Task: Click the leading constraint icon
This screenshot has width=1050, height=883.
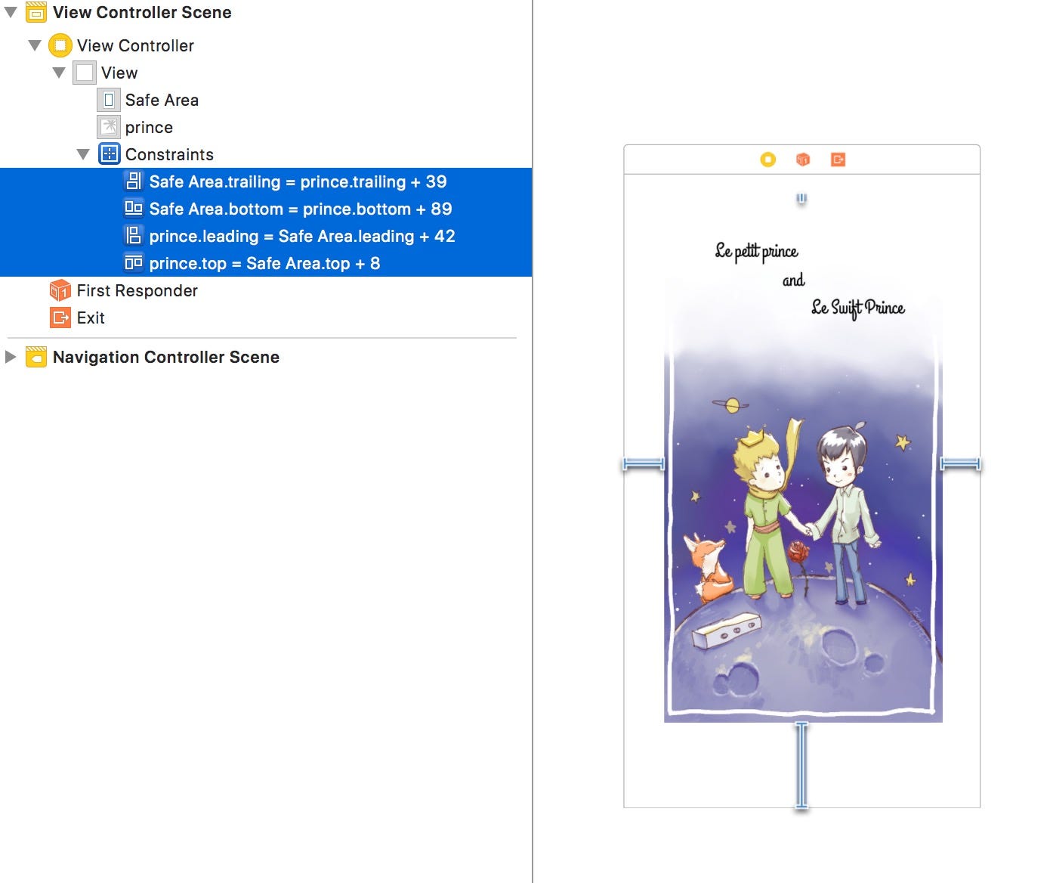Action: click(134, 236)
